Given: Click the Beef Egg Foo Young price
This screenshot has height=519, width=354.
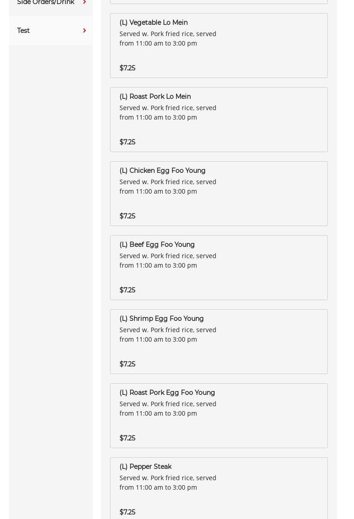Looking at the screenshot, I should pyautogui.click(x=127, y=290).
